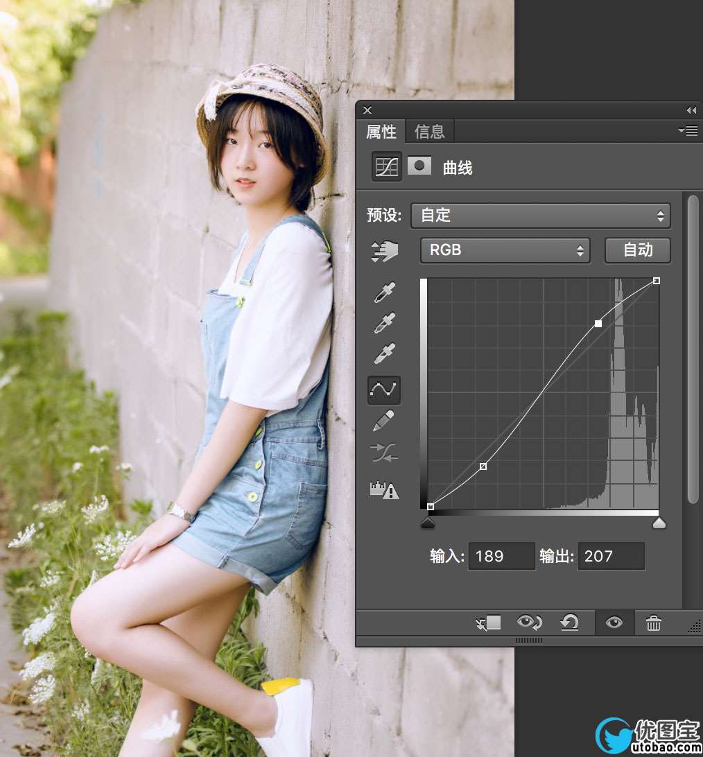Activate the on-image targeted adjustment hand tool
This screenshot has height=757, width=703.
[384, 251]
